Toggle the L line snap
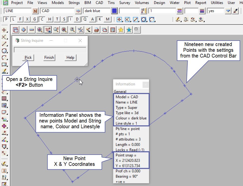243x186 pixels. pos(13,19)
